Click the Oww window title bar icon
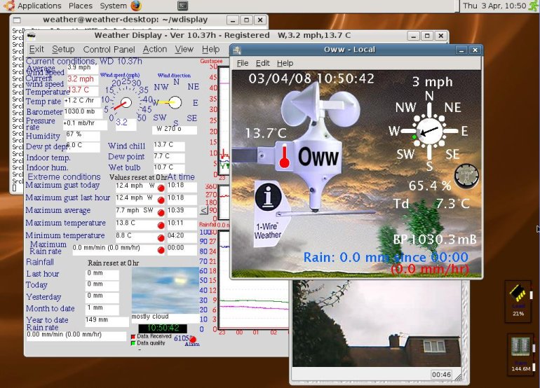The height and width of the screenshot is (388, 540). [x=237, y=50]
